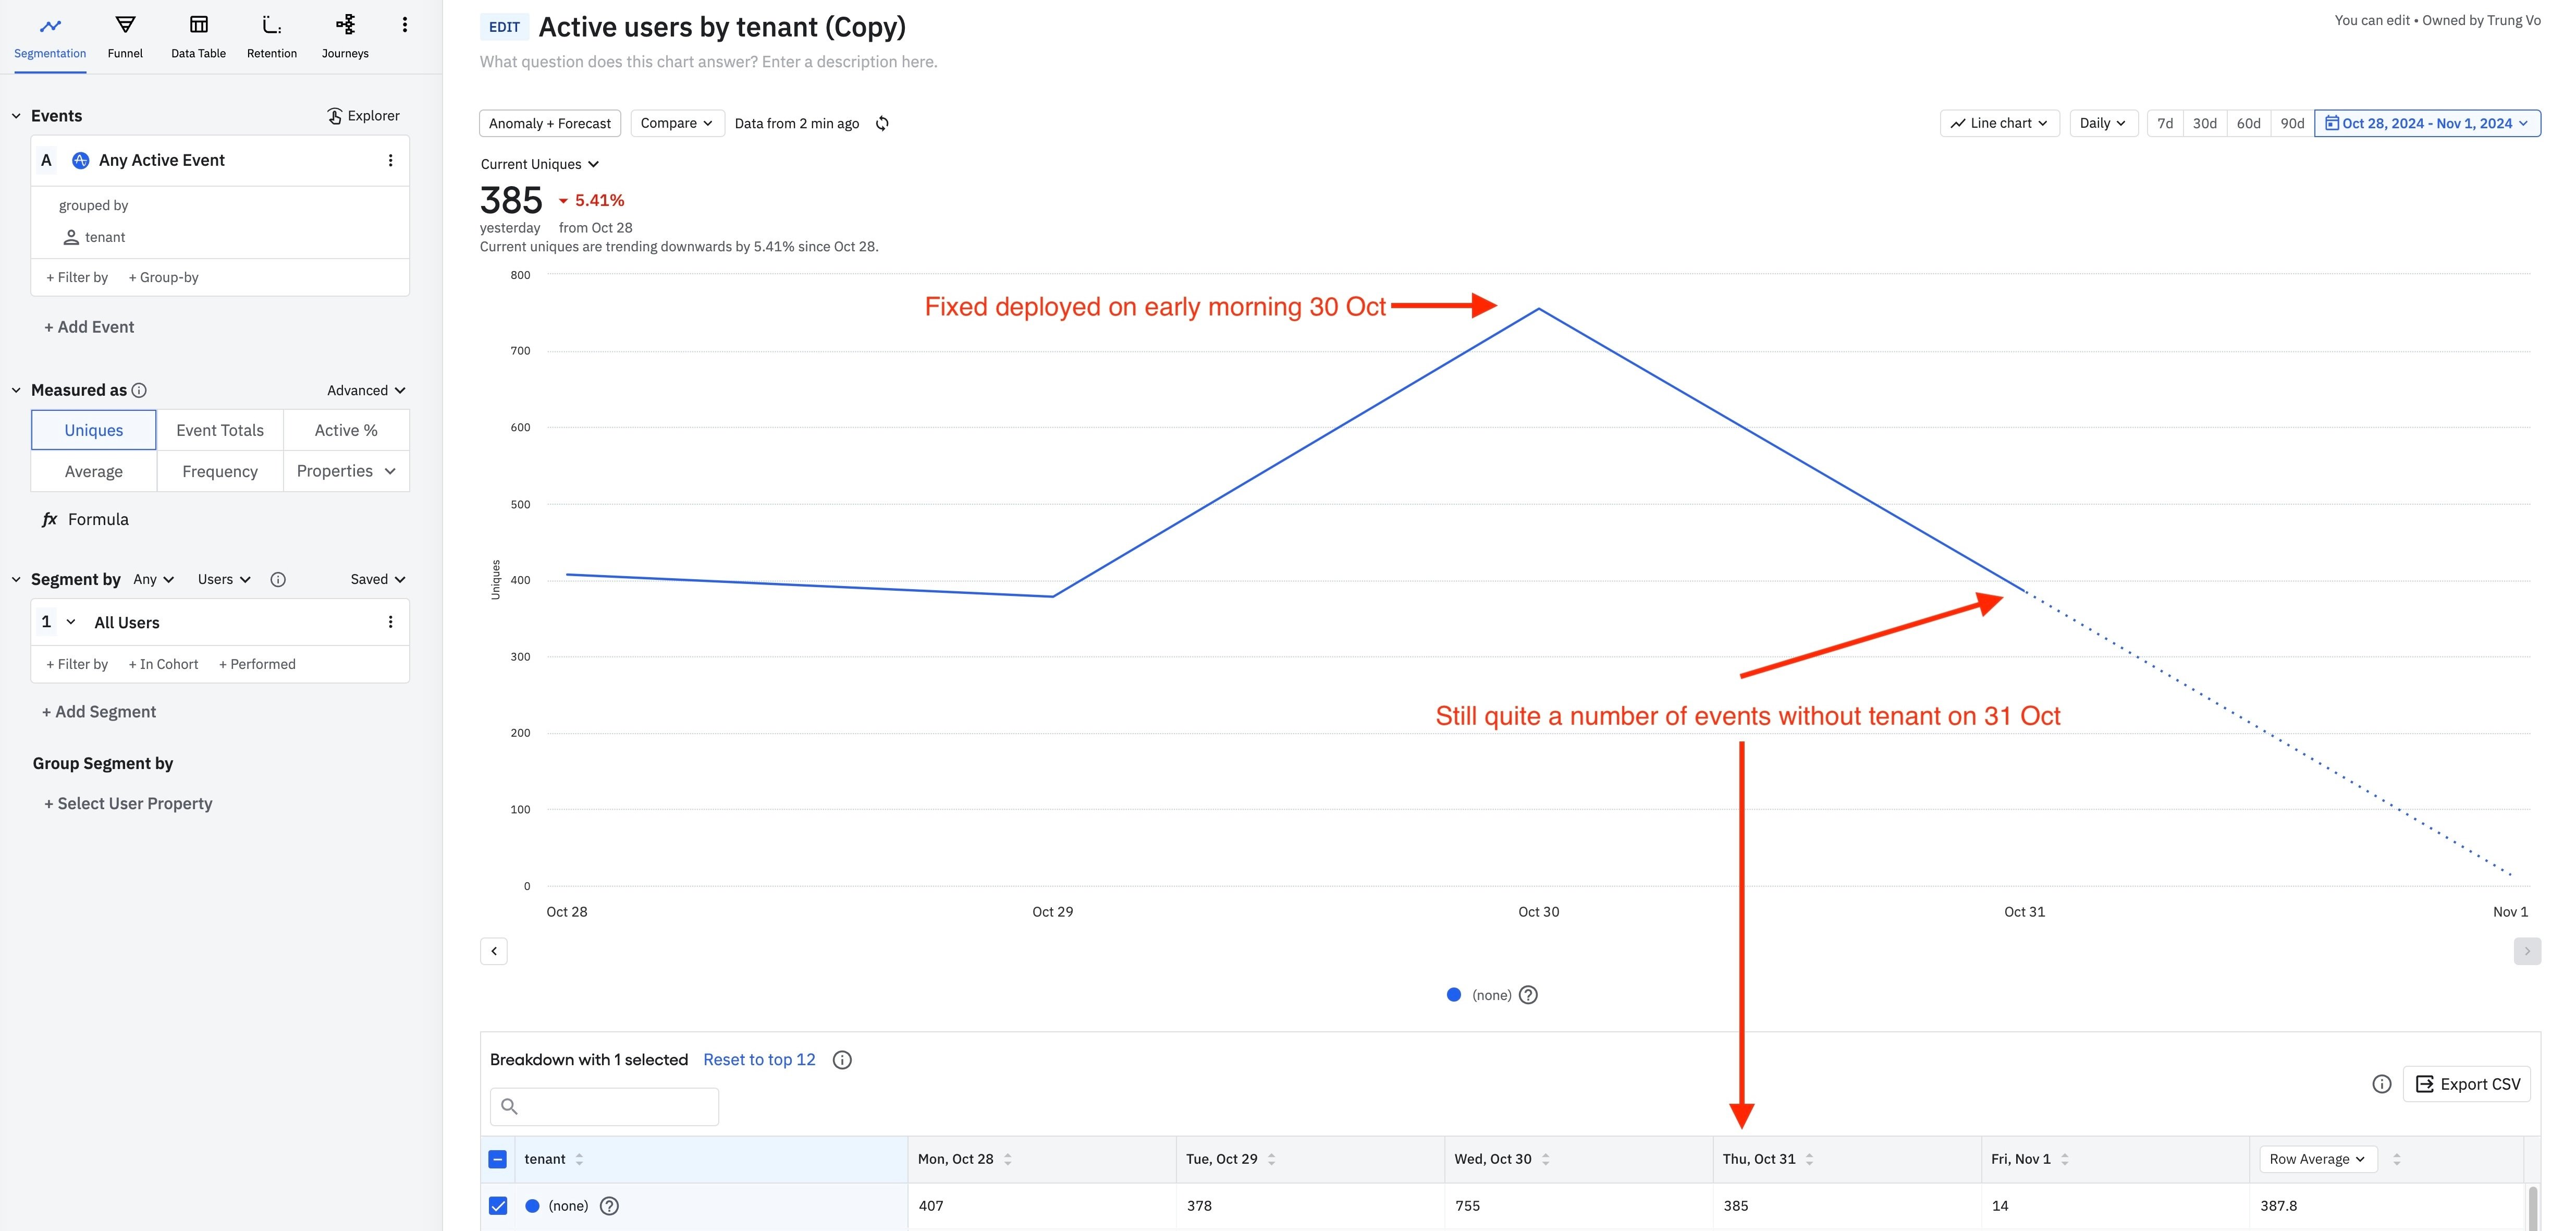Viewport: 2576px width, 1231px height.
Task: Click the breakdown search input field
Action: pos(604,1106)
